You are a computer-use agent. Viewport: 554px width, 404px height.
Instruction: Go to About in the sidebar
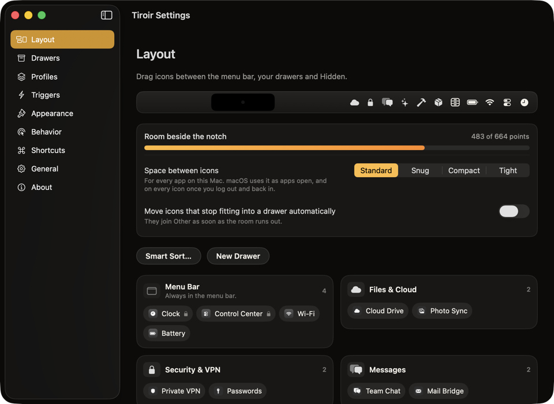[x=62, y=188]
